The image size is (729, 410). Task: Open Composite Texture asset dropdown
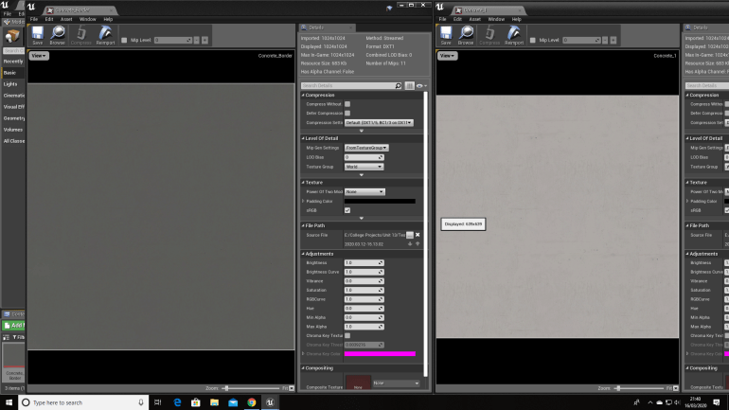click(396, 383)
